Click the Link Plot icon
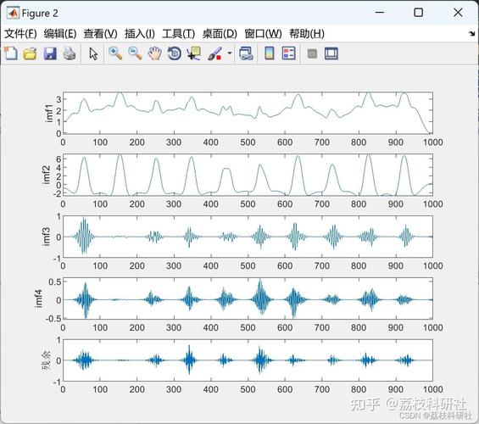The width and height of the screenshot is (479, 424). [246, 53]
